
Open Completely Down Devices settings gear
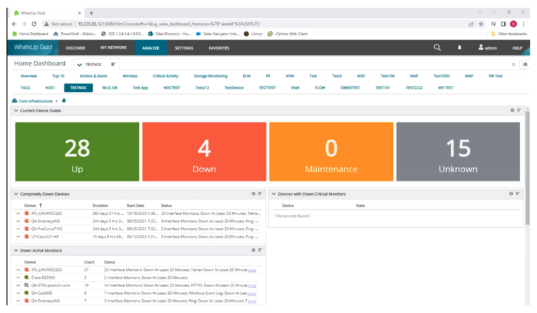coord(253,194)
